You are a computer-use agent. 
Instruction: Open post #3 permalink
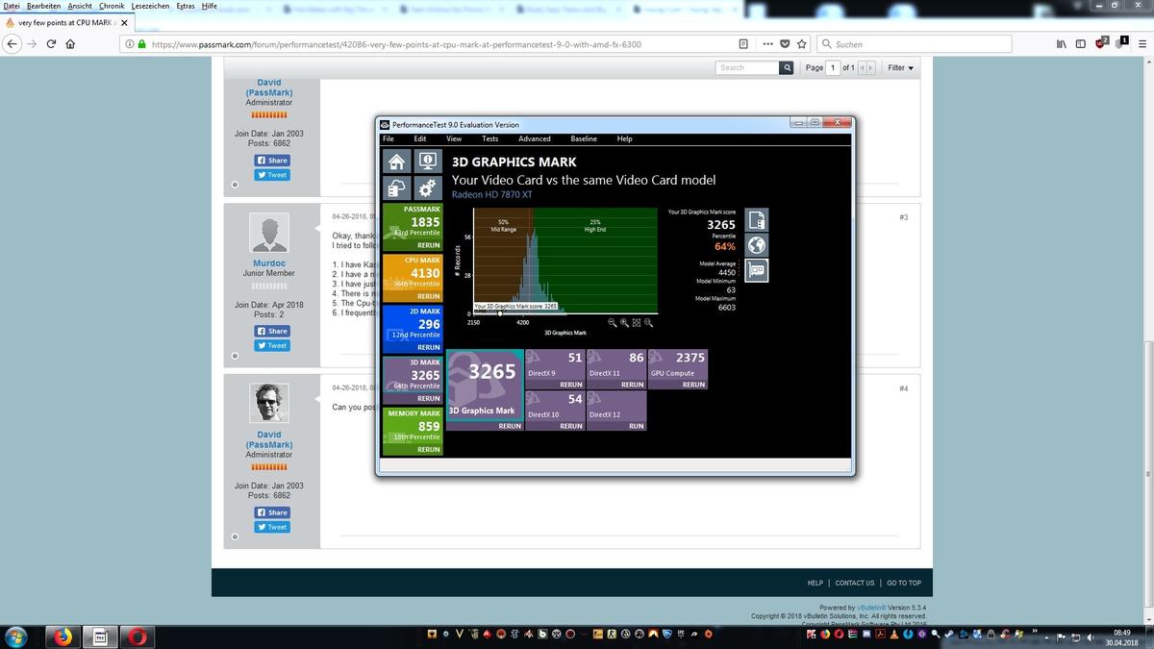[x=904, y=217]
